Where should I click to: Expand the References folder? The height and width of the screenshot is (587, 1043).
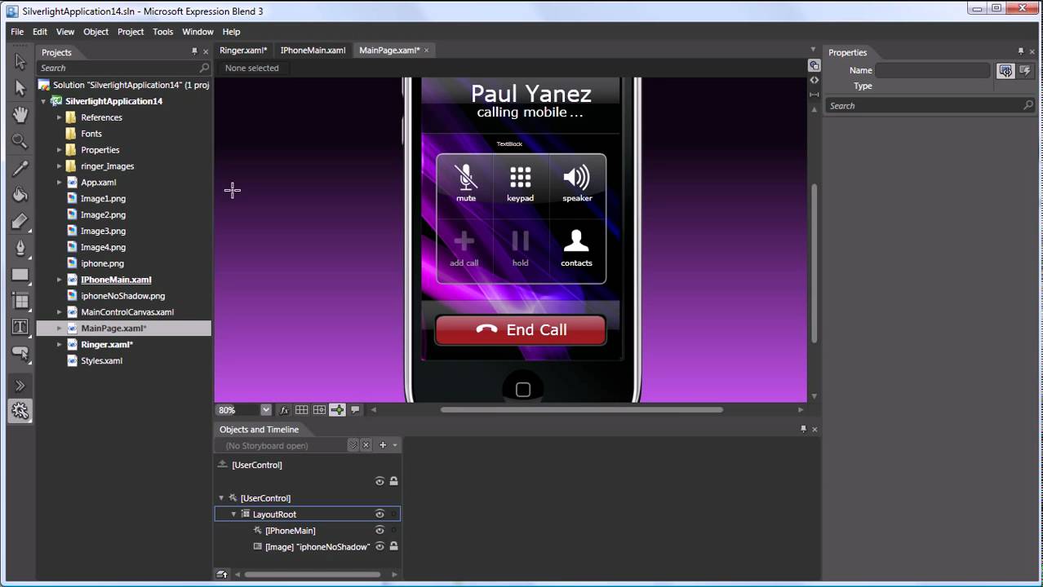(x=59, y=117)
